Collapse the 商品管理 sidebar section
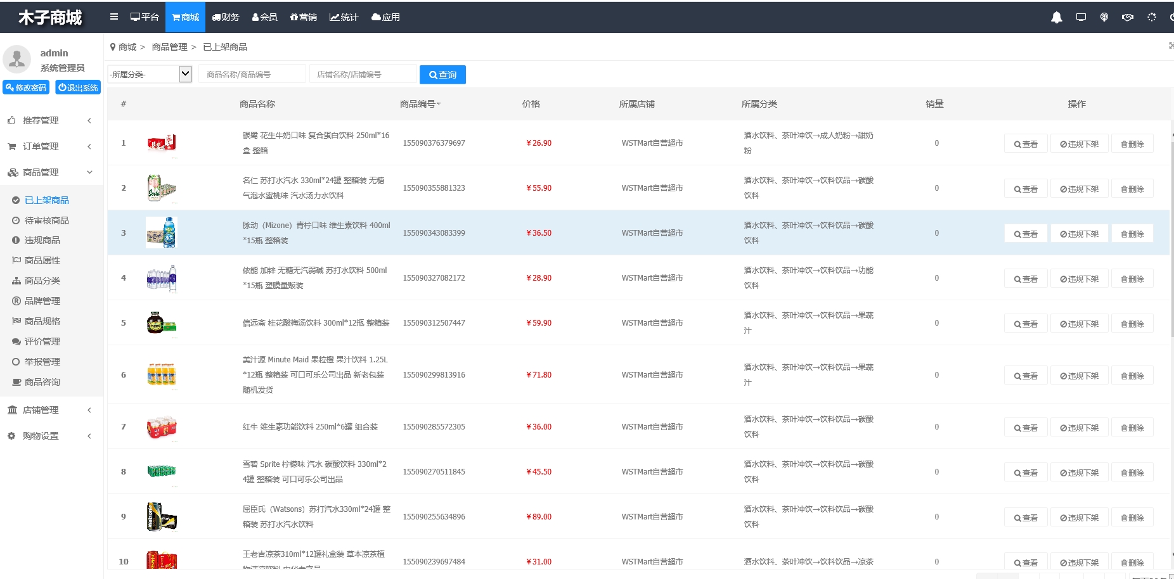This screenshot has height=579, width=1174. (51, 172)
